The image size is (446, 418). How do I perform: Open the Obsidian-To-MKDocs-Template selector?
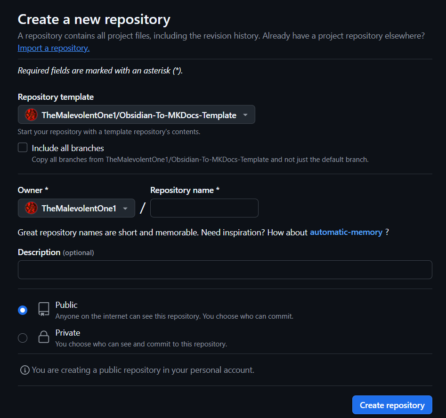click(x=136, y=114)
